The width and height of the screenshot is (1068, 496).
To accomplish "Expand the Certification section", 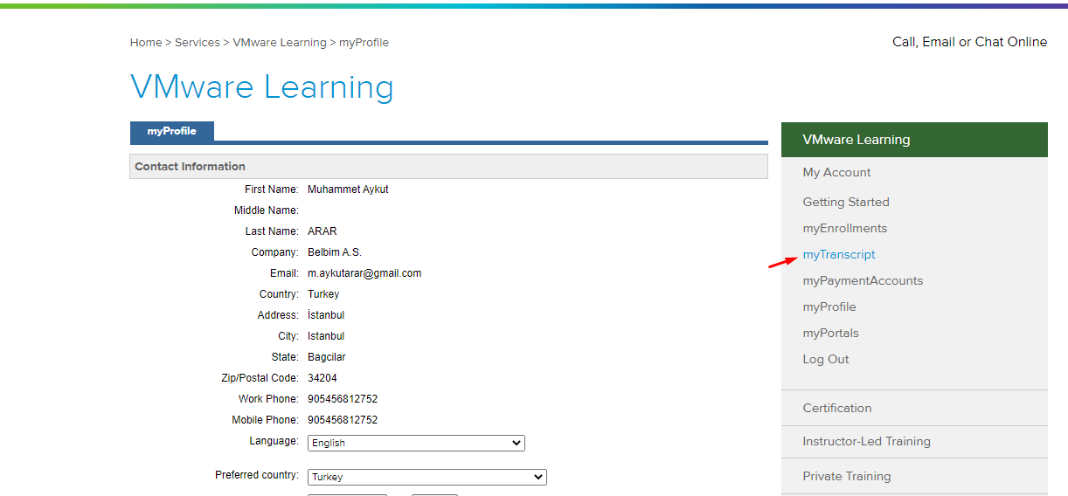I will click(914, 408).
